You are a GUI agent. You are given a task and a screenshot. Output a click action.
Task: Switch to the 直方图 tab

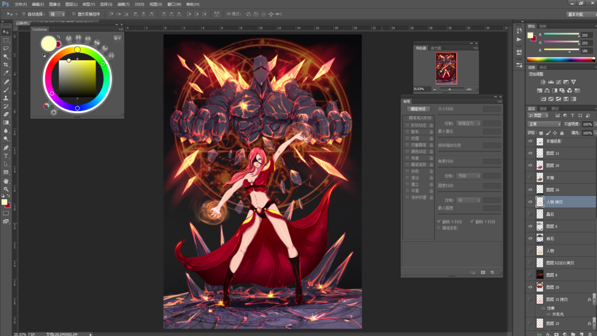pyautogui.click(x=436, y=48)
